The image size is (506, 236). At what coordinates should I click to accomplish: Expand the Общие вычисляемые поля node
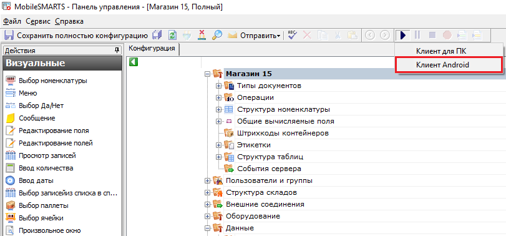click(x=218, y=121)
